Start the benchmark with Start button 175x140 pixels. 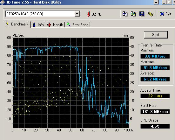tap(156, 35)
